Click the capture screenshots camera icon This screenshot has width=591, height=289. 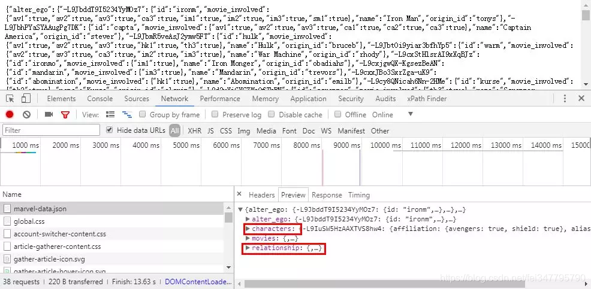(x=49, y=114)
